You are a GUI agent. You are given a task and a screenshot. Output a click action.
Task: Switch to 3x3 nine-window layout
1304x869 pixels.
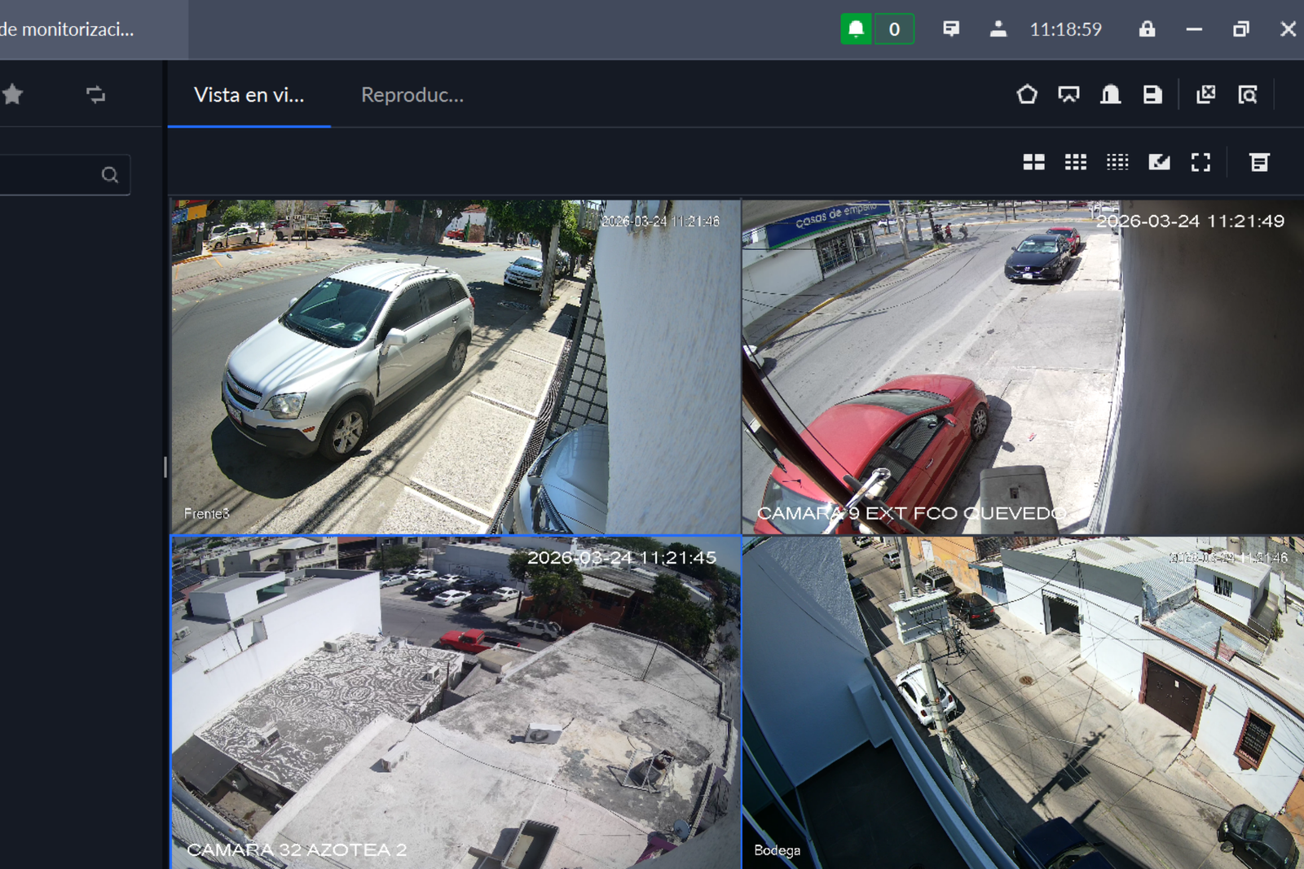click(1076, 162)
